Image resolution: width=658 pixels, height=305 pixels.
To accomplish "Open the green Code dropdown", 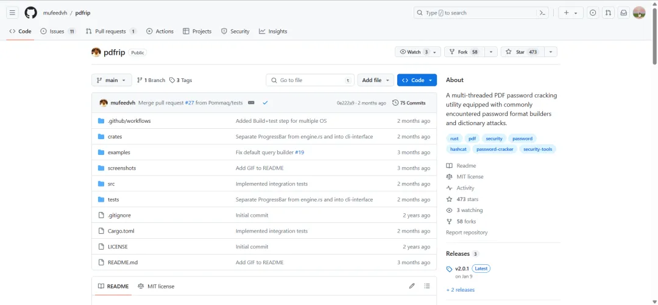I will (417, 80).
